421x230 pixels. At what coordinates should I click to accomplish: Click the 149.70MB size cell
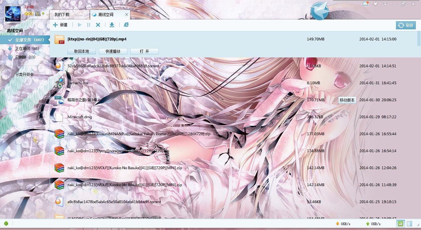[x=316, y=39]
